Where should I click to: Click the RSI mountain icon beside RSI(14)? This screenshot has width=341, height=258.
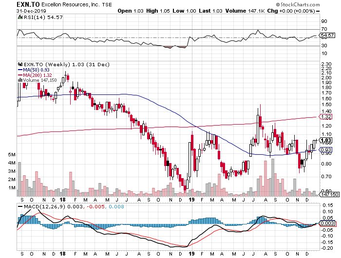20,17
